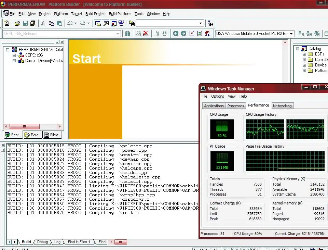Open the Options menu in Task Manager
Image resolution: width=328 pixels, height=250 pixels.
tap(217, 96)
